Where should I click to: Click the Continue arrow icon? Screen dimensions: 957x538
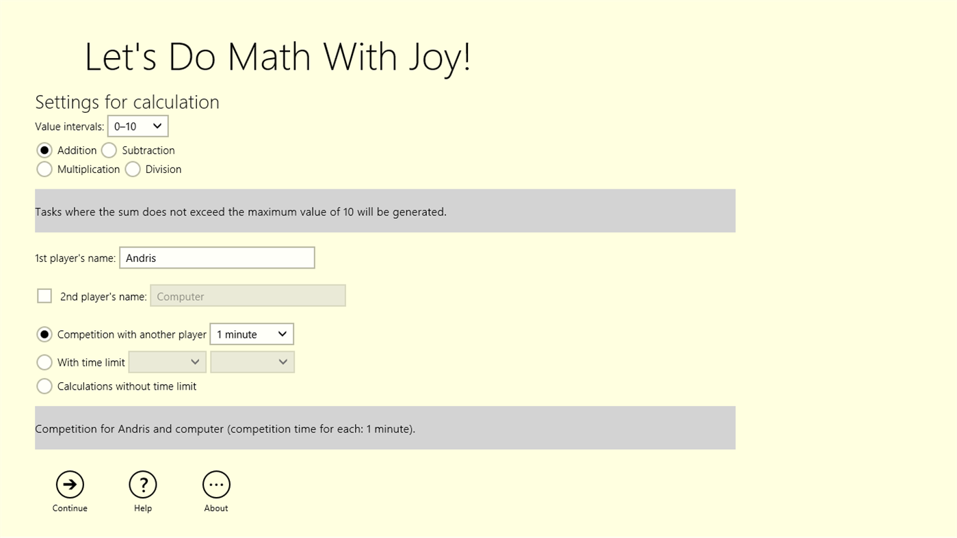[x=70, y=483]
